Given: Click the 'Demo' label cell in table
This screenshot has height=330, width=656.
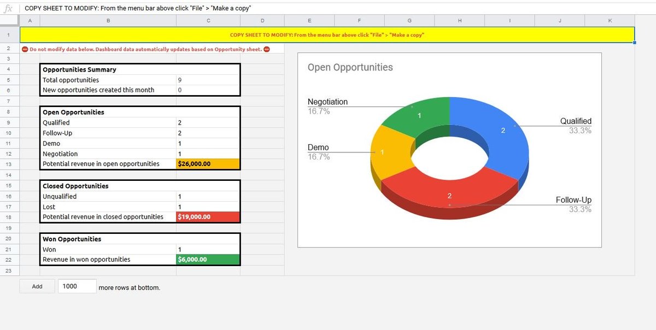Looking at the screenshot, I should pos(108,143).
